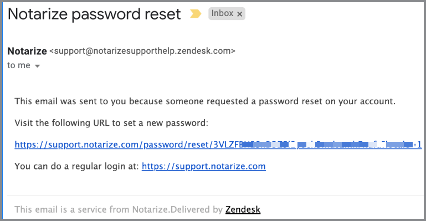Image resolution: width=426 pixels, height=221 pixels.
Task: Click the blurred token portion of the reset URL
Action: 327,145
